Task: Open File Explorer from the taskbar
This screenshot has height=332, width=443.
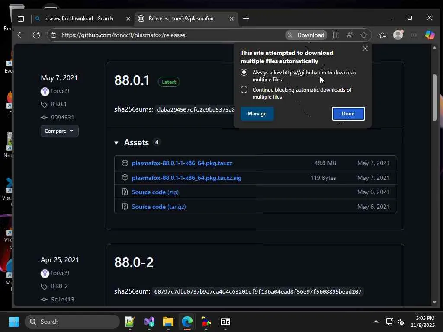Action: [x=168, y=322]
